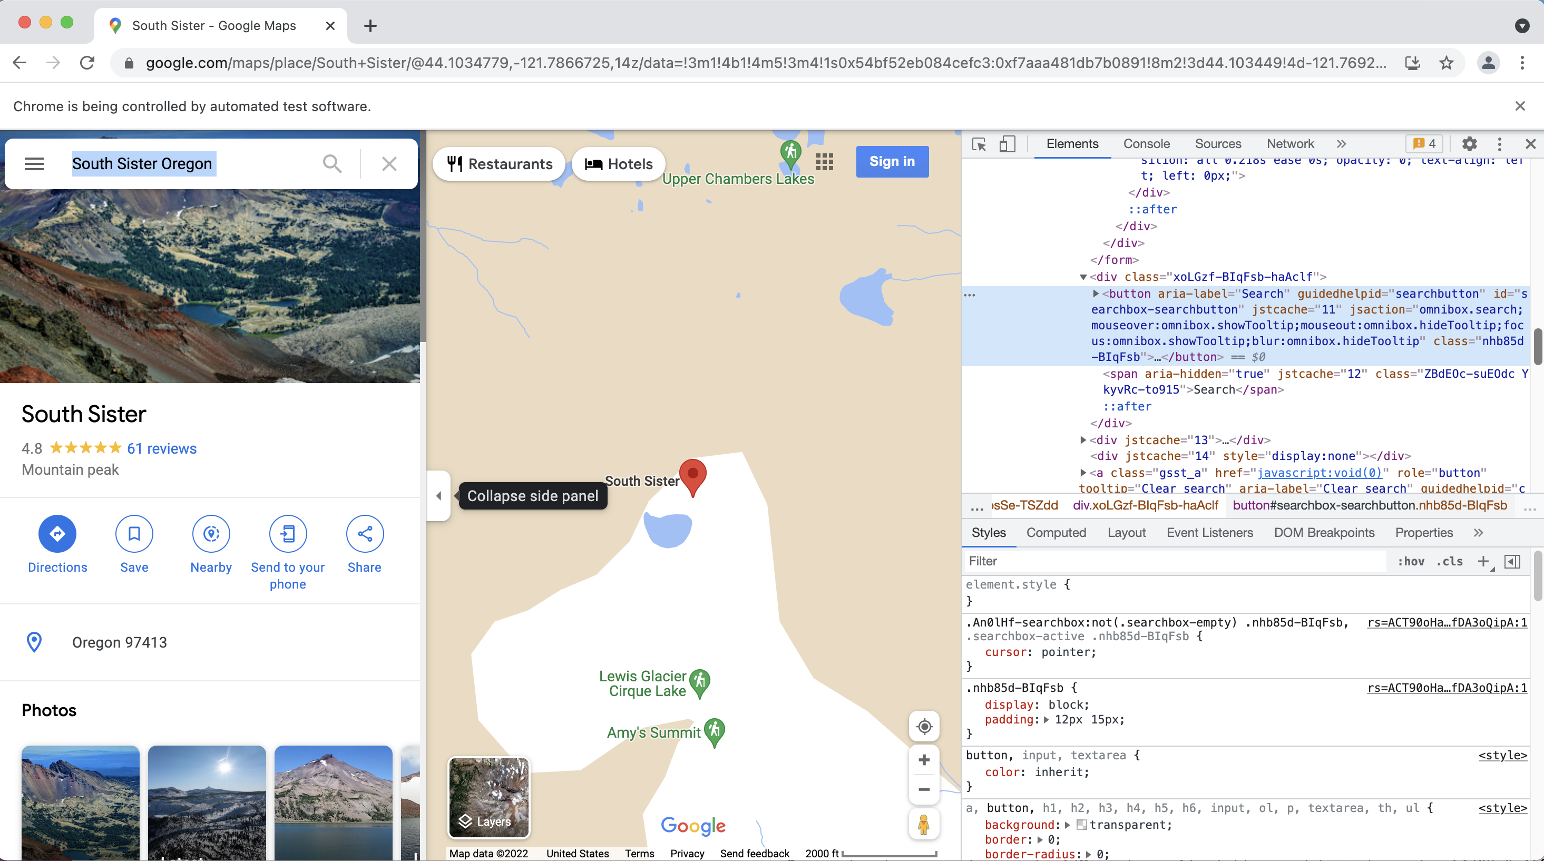Viewport: 1544px width, 861px height.
Task: Open the Event Listeners tab
Action: 1209,533
